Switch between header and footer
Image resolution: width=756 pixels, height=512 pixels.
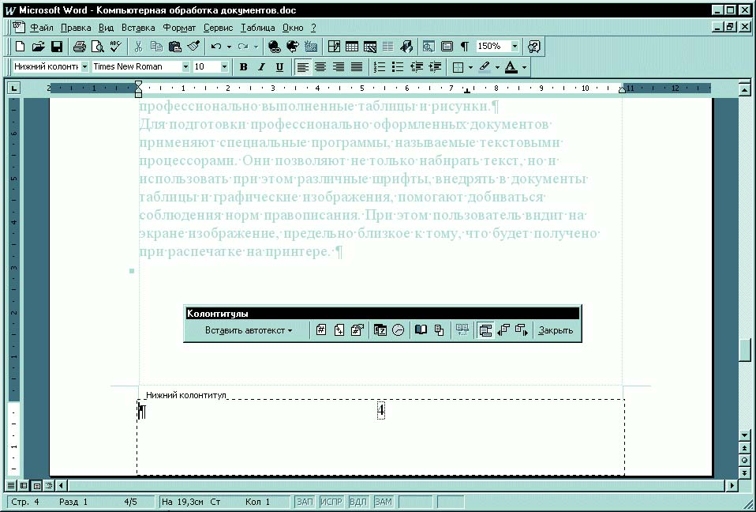(485, 330)
